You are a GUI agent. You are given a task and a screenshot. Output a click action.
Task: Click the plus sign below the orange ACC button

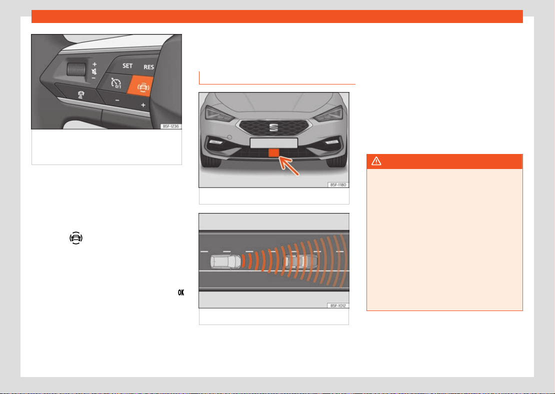coord(143,105)
